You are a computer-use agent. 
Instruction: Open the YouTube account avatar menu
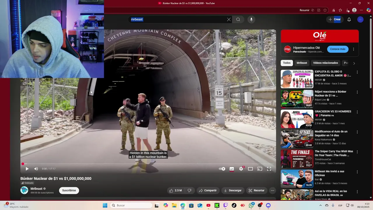click(x=360, y=20)
